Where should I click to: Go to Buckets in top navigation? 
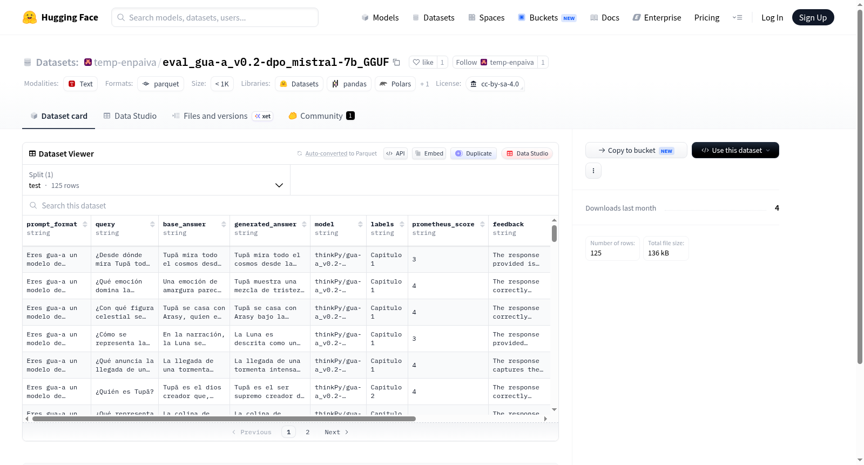(x=547, y=17)
